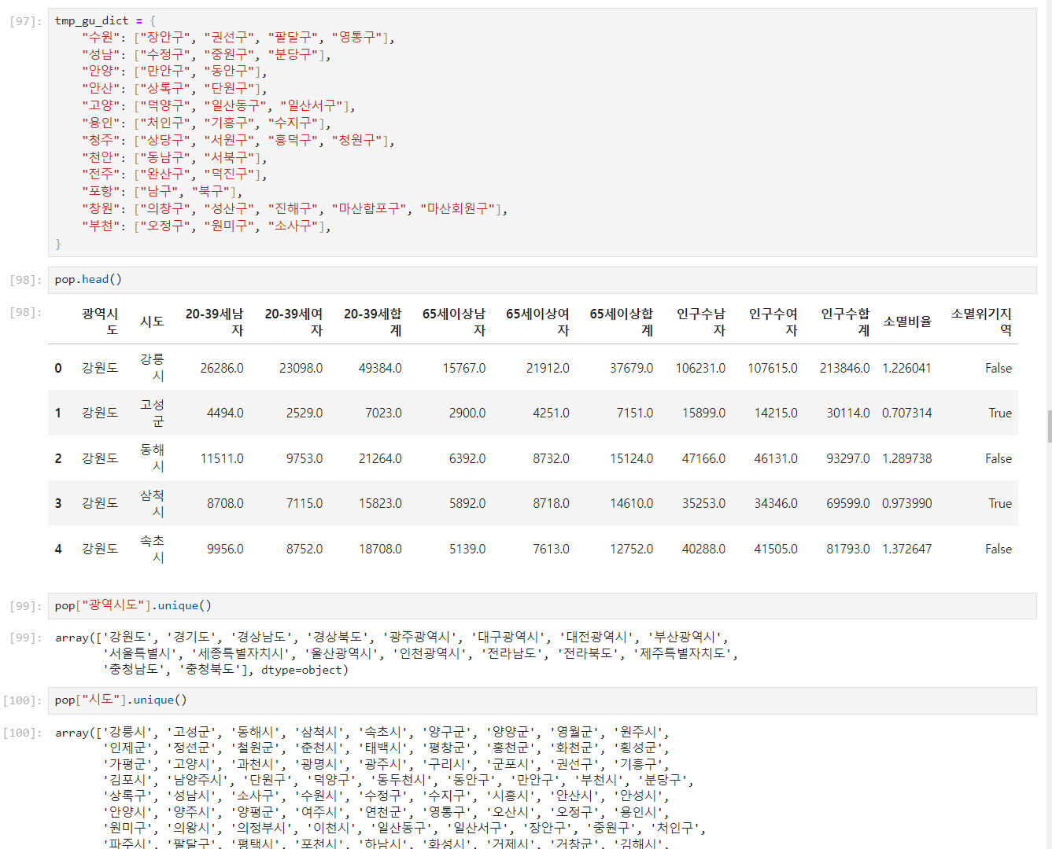Click the tmp_gu_dict code cell
1052x849 pixels.
pos(542,132)
